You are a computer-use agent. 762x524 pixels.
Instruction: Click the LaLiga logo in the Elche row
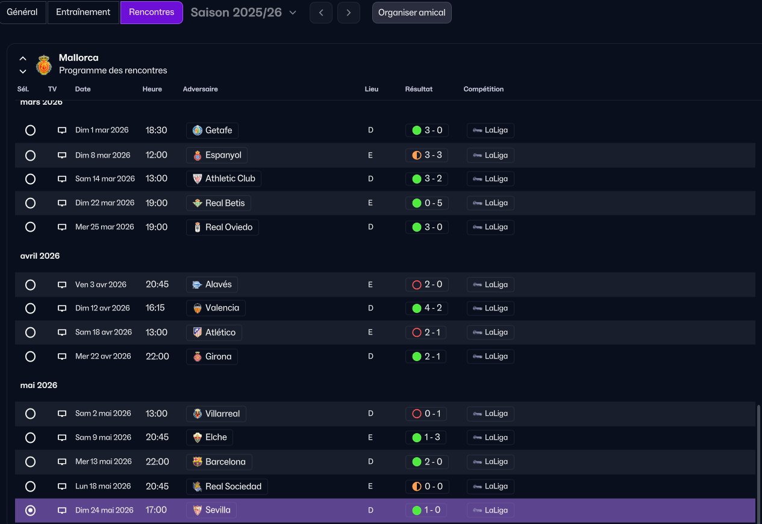point(477,437)
